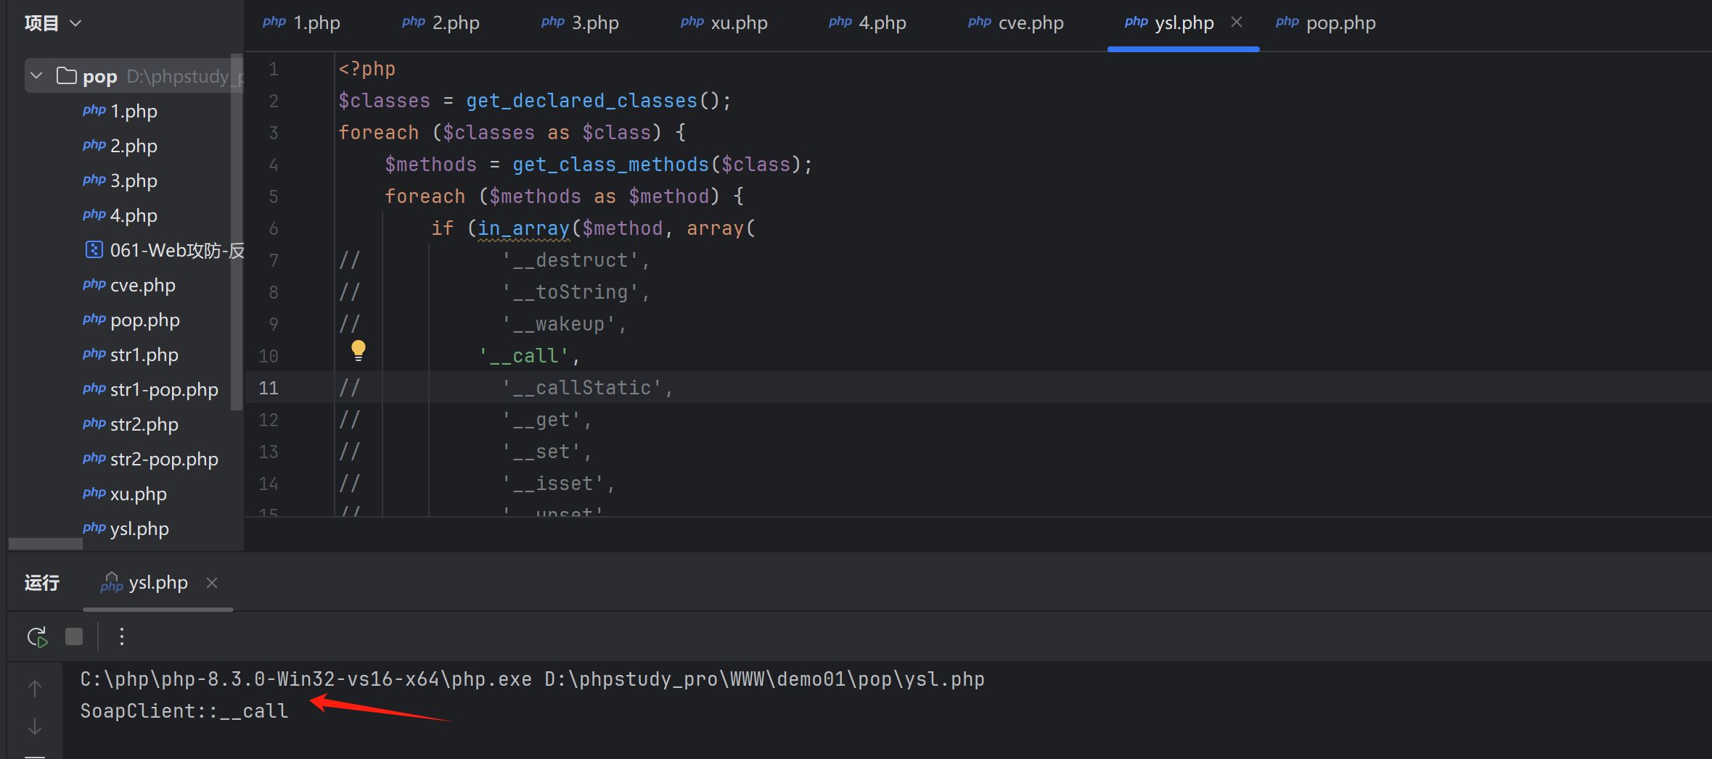
Task: Open str1-pop.php in project tree
Action: pos(163,390)
